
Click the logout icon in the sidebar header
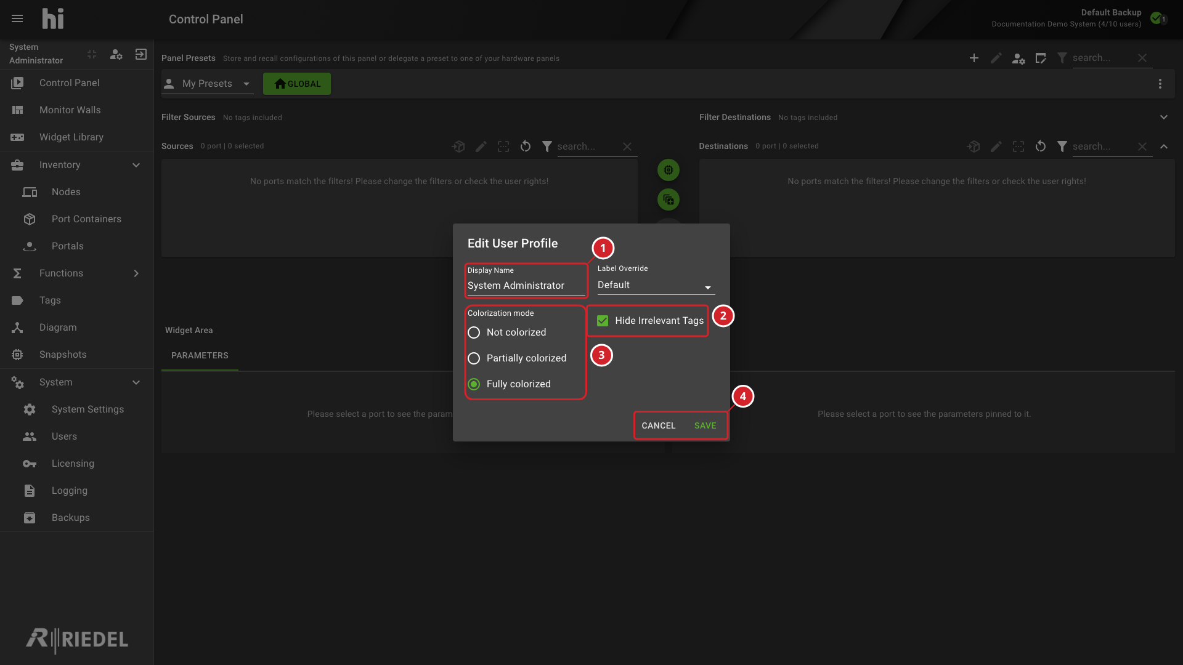[140, 54]
